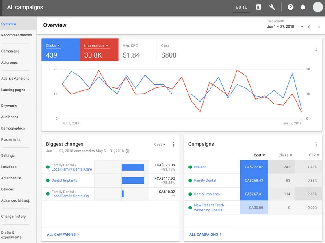
Task: Open Keywords in the sidebar
Action: click(9, 106)
